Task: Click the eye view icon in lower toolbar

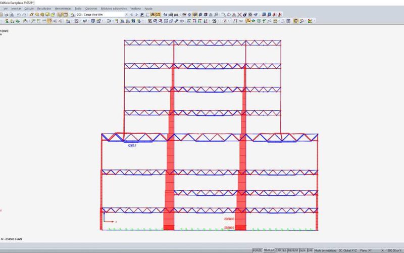Action: click(x=182, y=21)
